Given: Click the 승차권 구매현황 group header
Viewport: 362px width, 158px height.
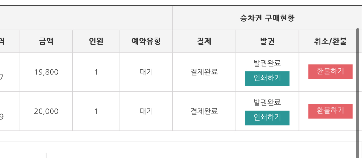Looking at the screenshot, I should coord(267,18).
